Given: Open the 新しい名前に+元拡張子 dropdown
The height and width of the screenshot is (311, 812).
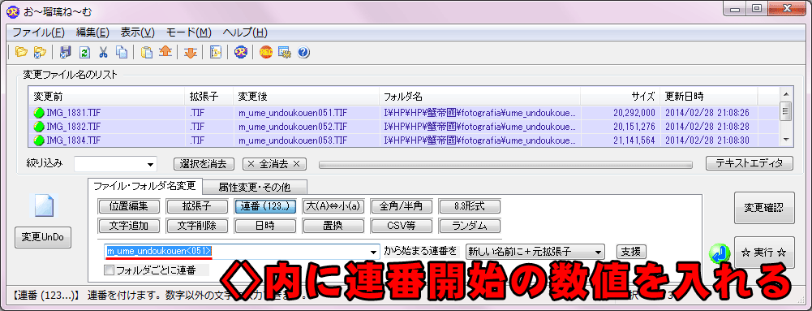Looking at the screenshot, I should point(535,252).
